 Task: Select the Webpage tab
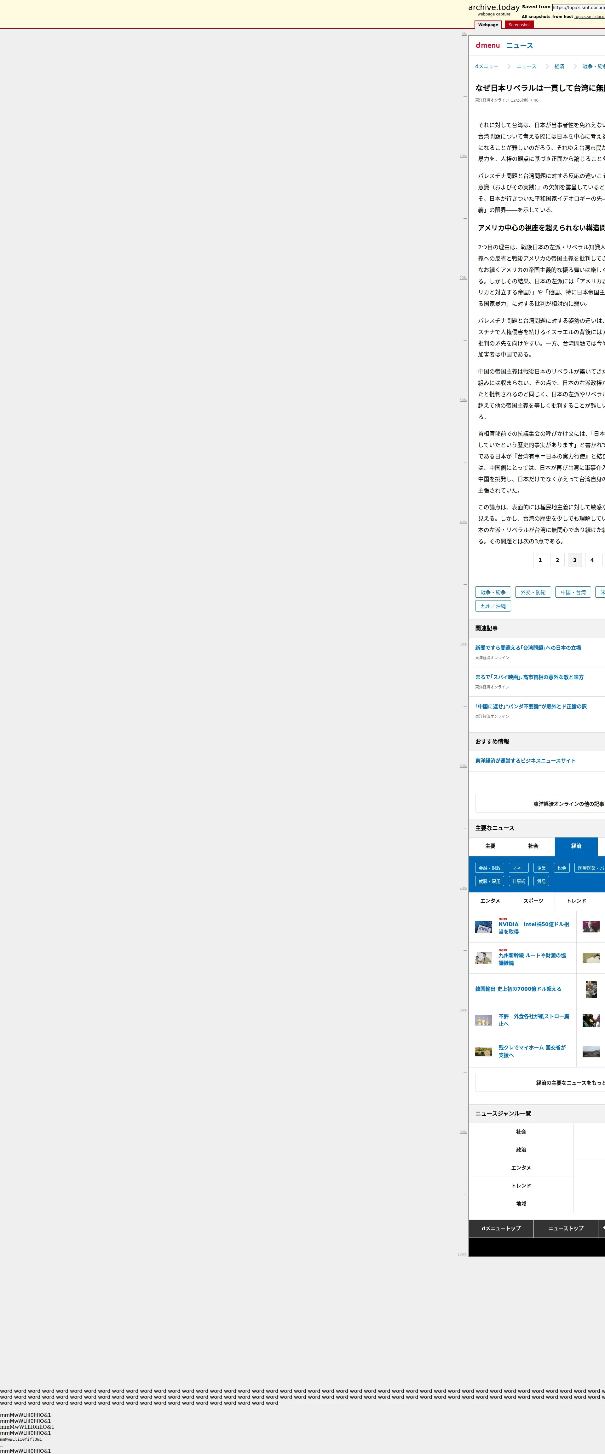[x=488, y=25]
